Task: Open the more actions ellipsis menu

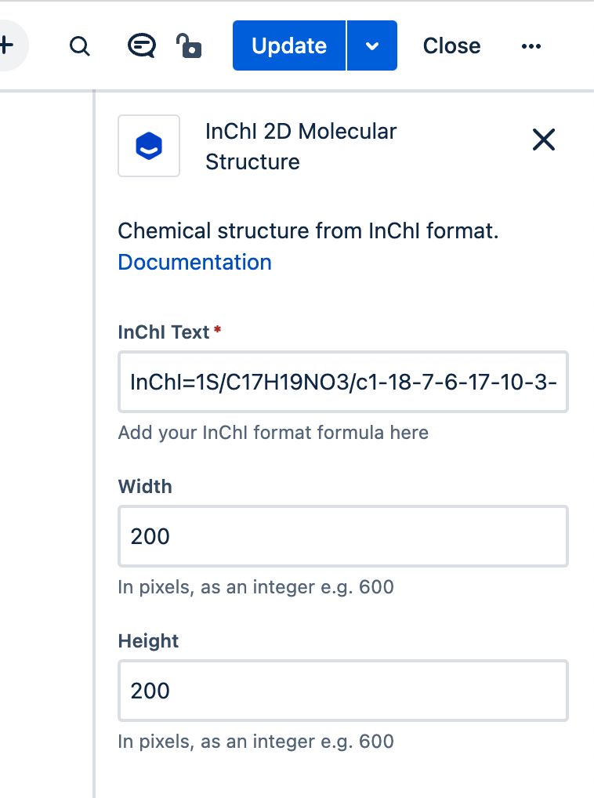Action: point(531,46)
